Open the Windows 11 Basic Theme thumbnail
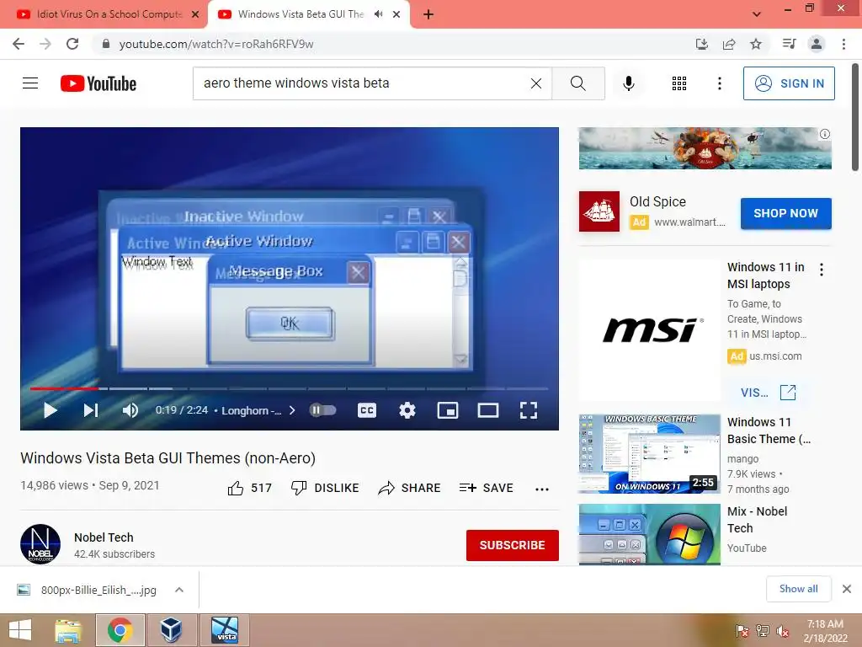Viewport: 862px width, 647px height. click(x=649, y=454)
